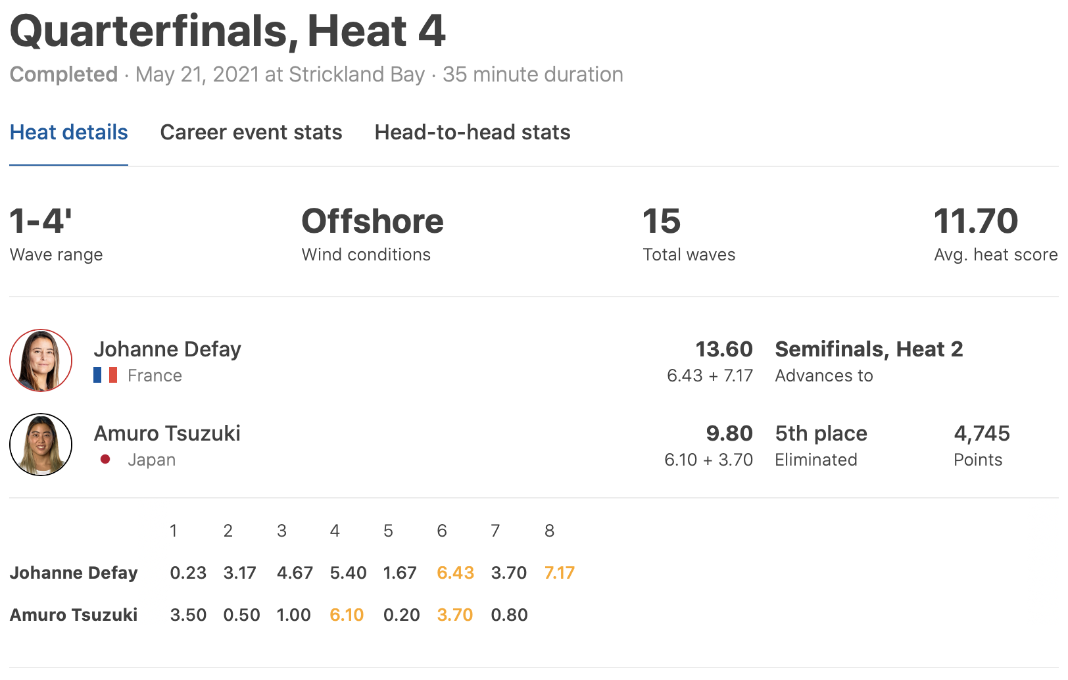Open Amuro Tsuzuki's athlete name link
This screenshot has width=1068, height=680.
coord(167,433)
